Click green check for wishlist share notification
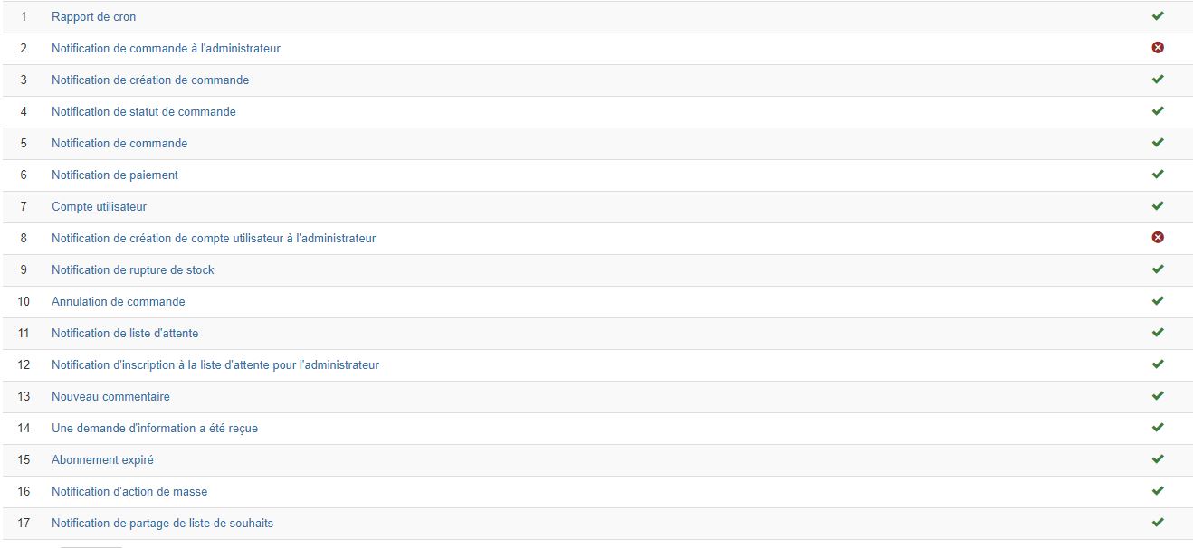This screenshot has width=1193, height=548. click(x=1157, y=523)
